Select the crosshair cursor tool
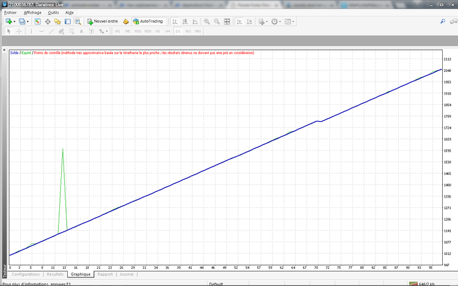 [x=19, y=30]
